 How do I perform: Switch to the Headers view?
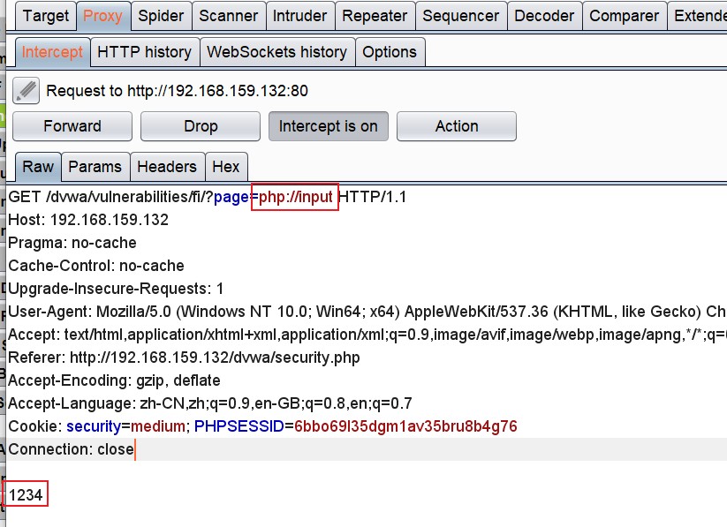point(167,166)
